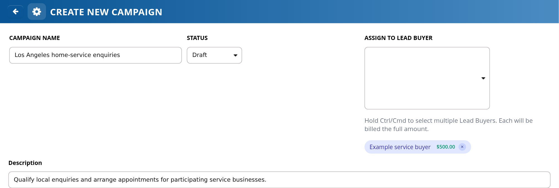Click the Description label

[x=25, y=163]
